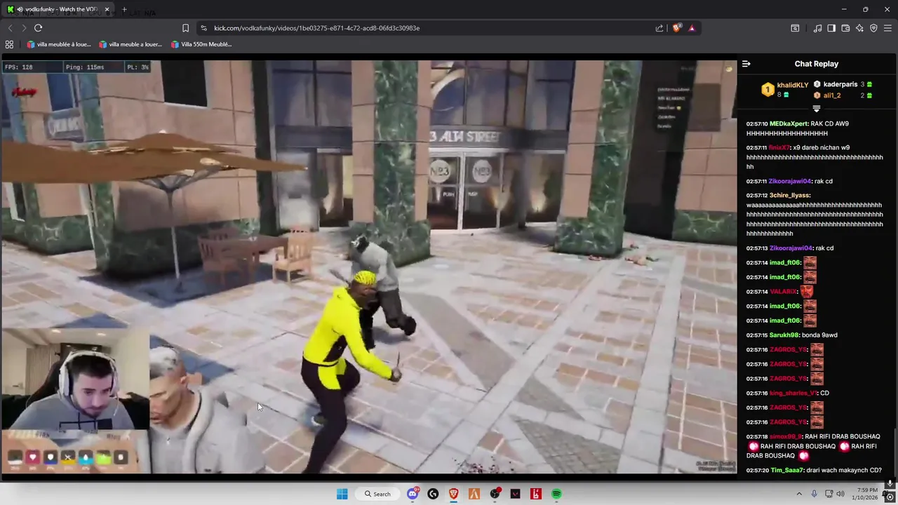This screenshot has height=505, width=898.
Task: Open Leo AI sparkle icon
Action: coord(859,28)
